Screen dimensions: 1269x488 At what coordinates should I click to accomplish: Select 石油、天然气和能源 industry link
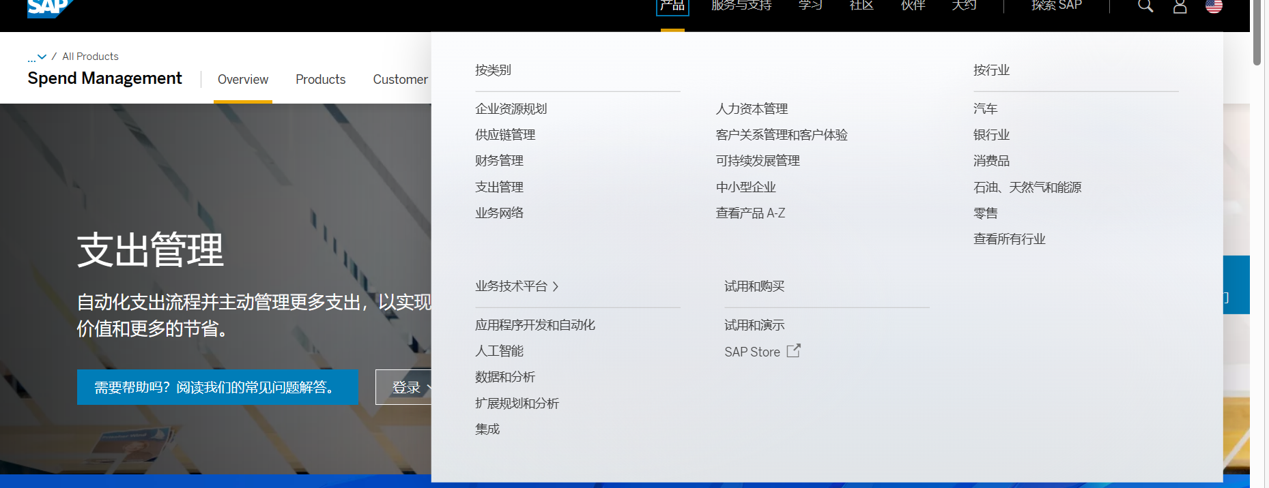1027,187
